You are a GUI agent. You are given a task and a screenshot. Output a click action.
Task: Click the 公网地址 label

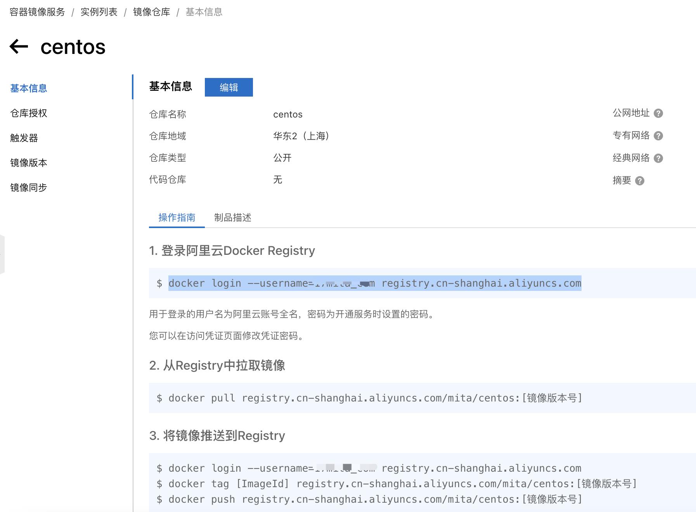pyautogui.click(x=631, y=113)
